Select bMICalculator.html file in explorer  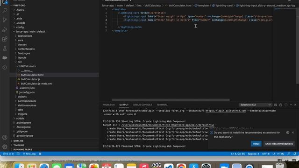(32, 75)
